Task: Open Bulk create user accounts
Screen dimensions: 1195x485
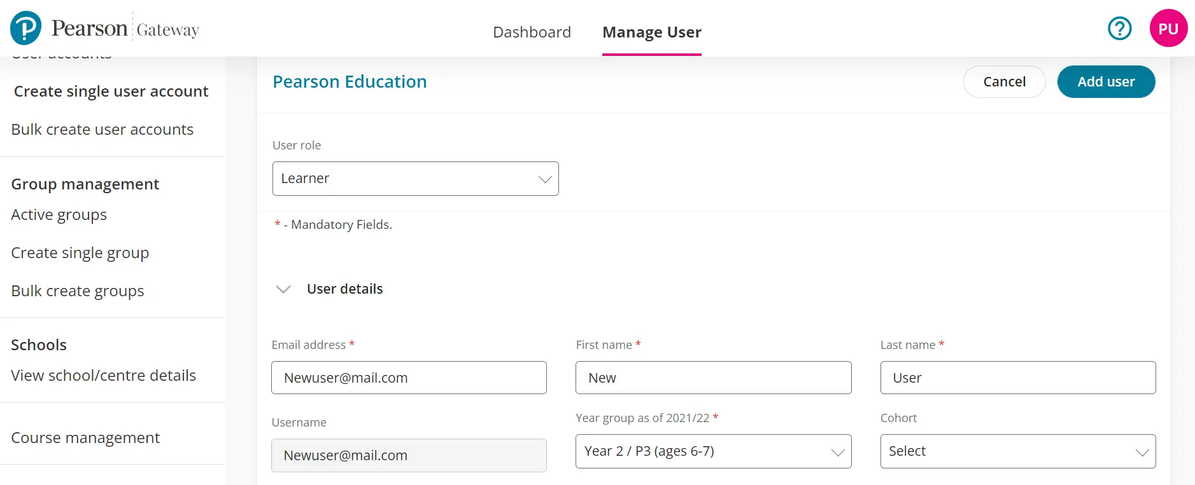Action: [103, 130]
